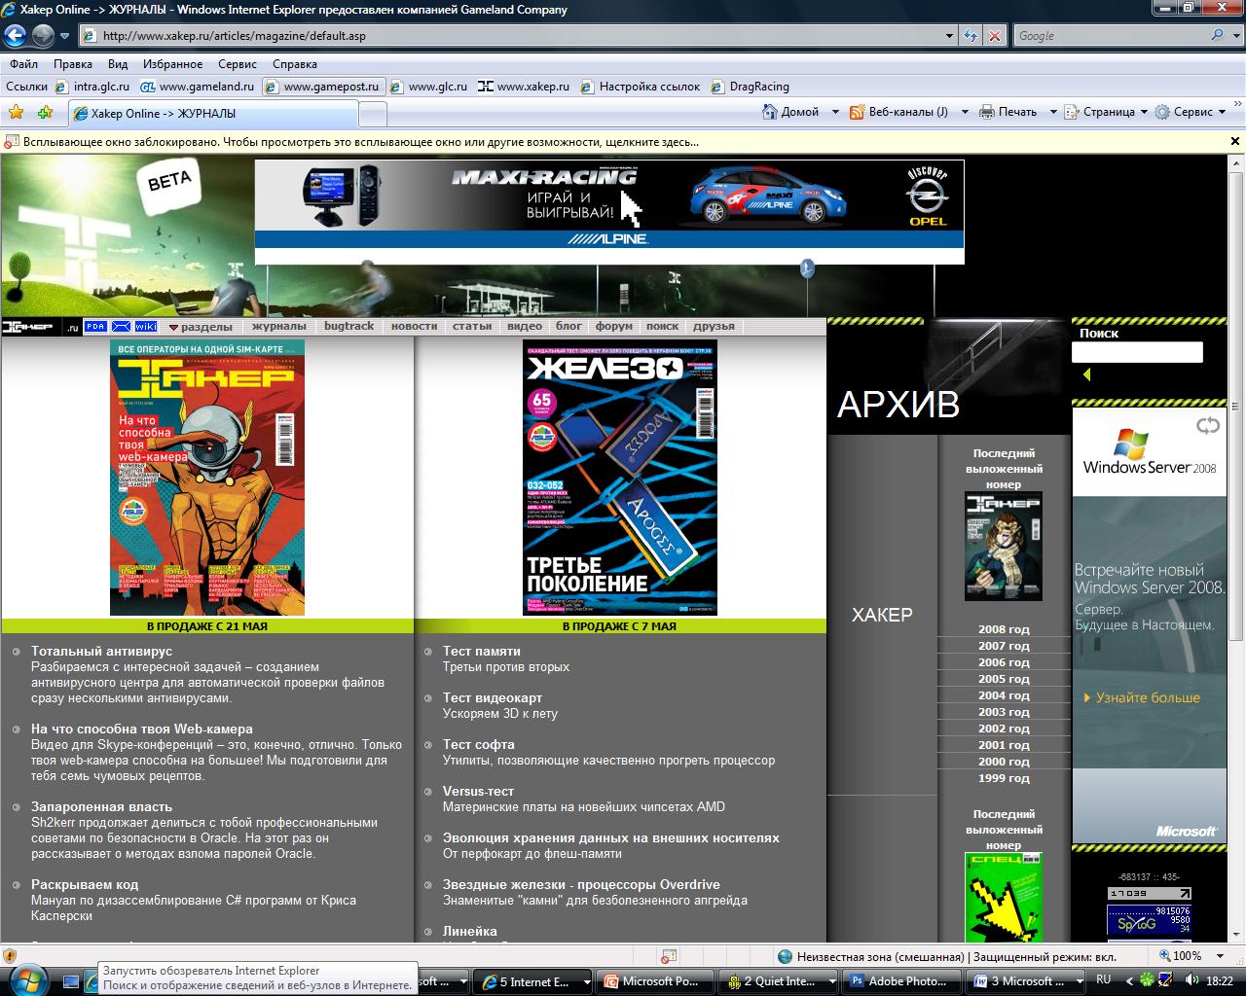The image size is (1246, 996).
Task: Click the Add to Favorites star-plus icon
Action: [45, 113]
